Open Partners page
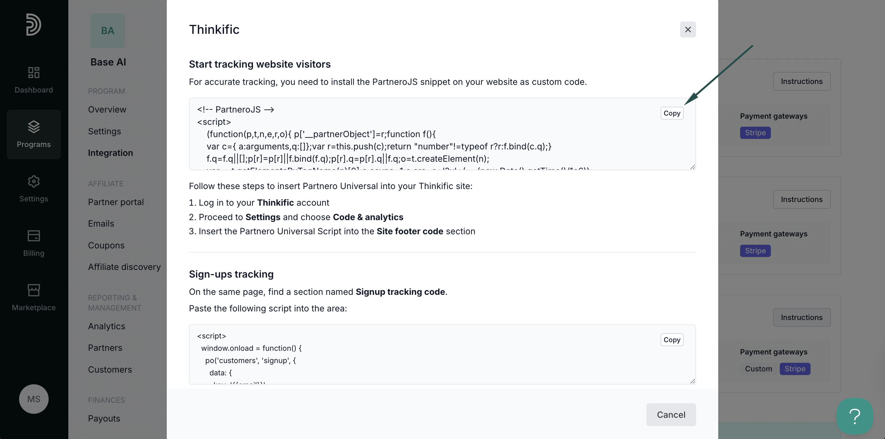The width and height of the screenshot is (885, 439). coord(105,348)
